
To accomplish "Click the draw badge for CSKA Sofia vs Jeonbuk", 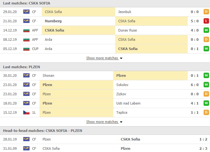I will click(206, 12).
